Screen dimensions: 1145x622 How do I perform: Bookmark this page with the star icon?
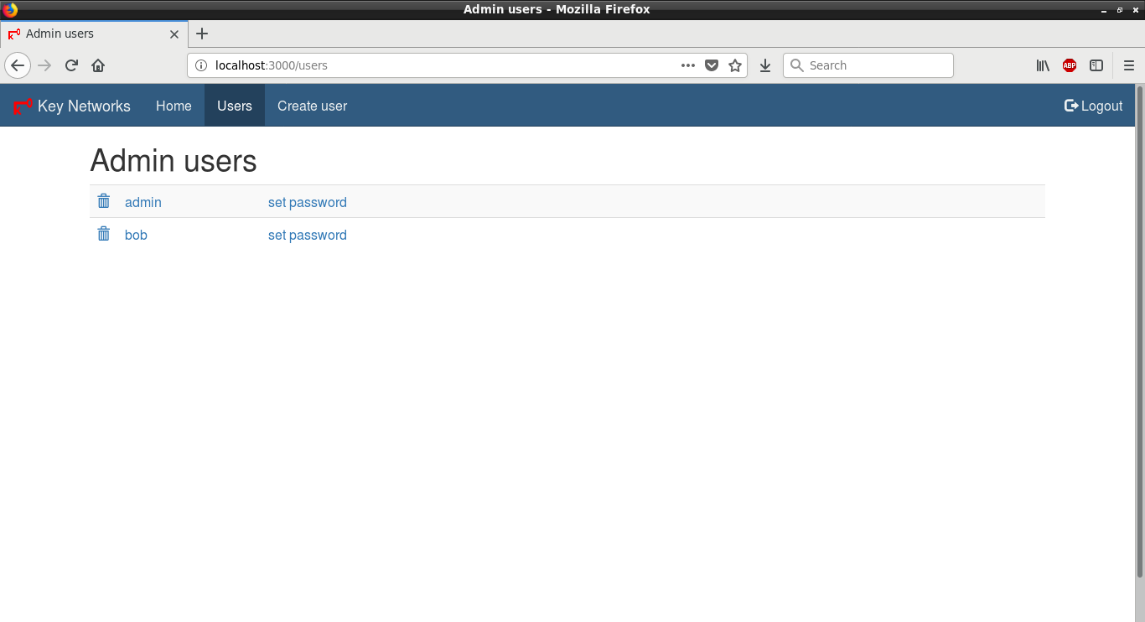(735, 65)
